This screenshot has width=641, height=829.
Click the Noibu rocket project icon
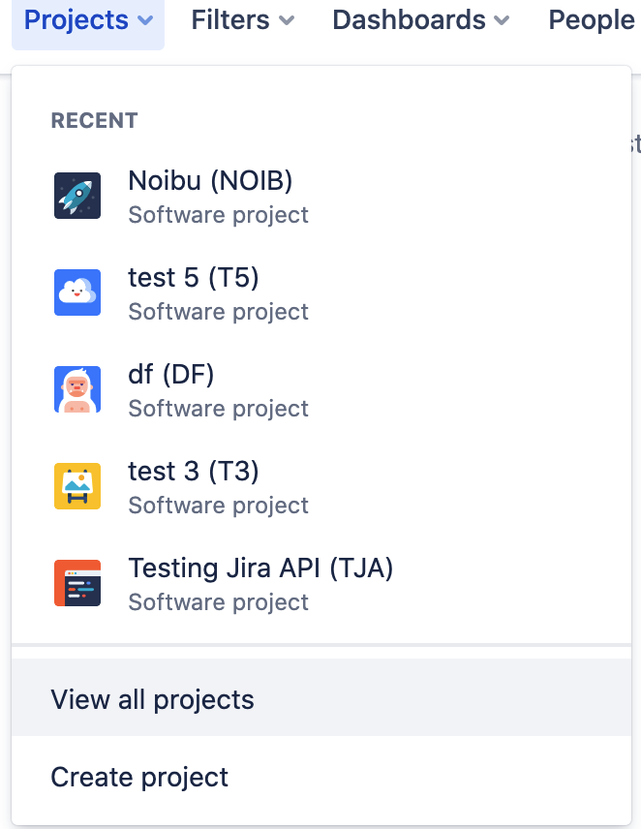[x=77, y=196]
